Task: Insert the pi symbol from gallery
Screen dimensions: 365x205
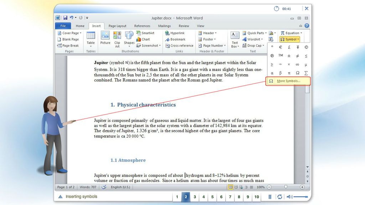Action: 289,73
